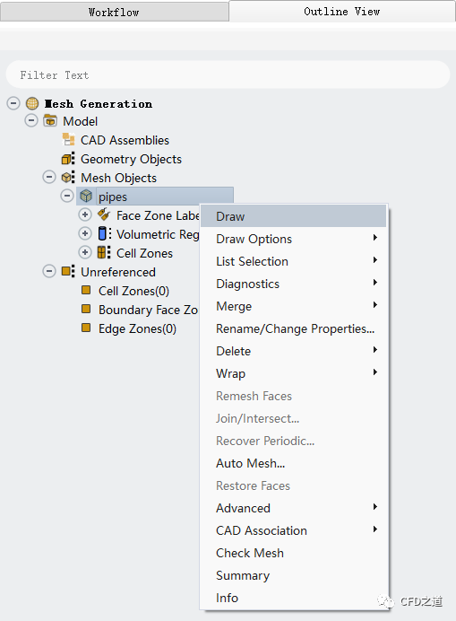
Task: Expand the Cell Zones node under pipes
Action: [x=85, y=252]
